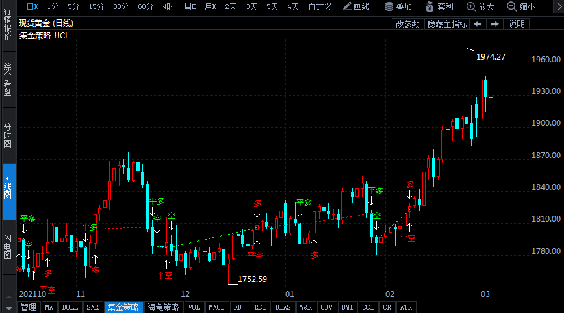Select the KDJ indicator tab
This screenshot has width=564, height=313.
[239, 308]
